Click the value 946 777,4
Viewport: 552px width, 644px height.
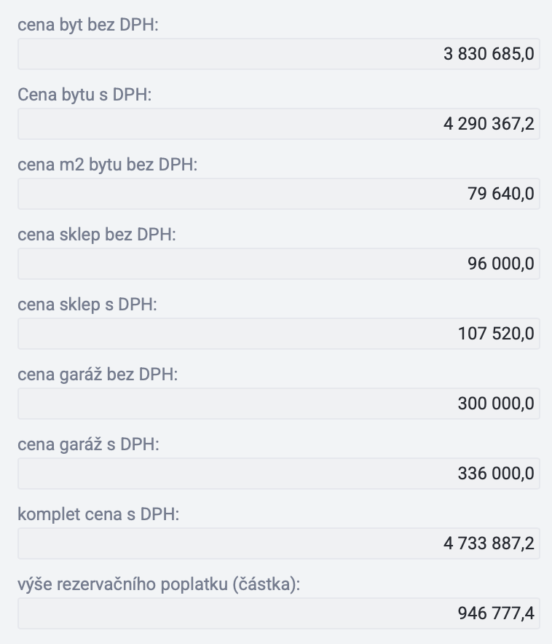click(496, 613)
